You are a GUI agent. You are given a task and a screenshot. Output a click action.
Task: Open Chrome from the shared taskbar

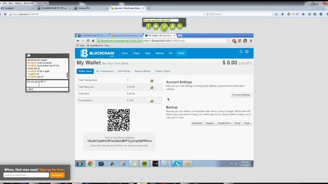coord(90,164)
